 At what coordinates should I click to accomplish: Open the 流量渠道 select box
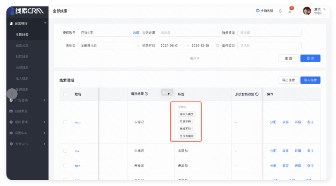click(270, 33)
